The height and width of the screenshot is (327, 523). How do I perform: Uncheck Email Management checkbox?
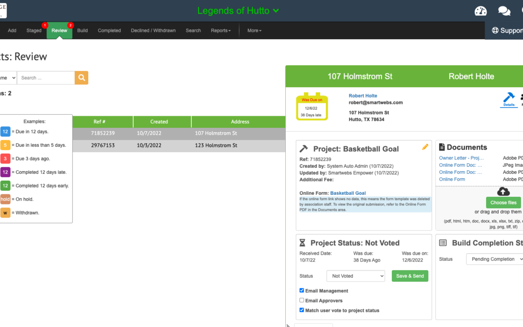pyautogui.click(x=302, y=291)
